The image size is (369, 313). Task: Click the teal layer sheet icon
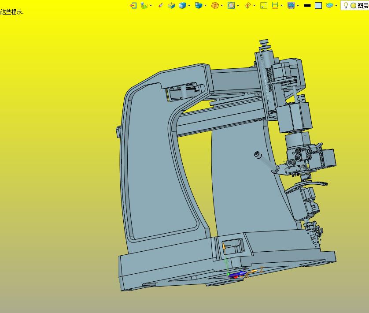pyautogui.click(x=329, y=5)
